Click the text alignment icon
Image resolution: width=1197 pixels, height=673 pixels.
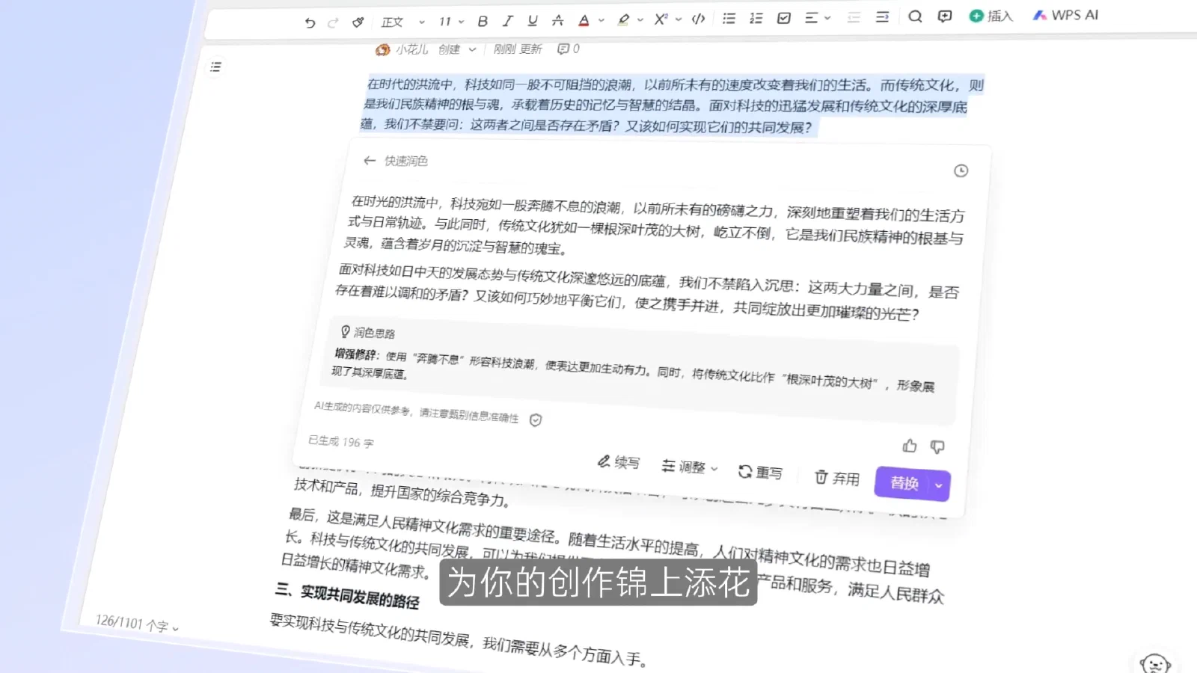(812, 18)
